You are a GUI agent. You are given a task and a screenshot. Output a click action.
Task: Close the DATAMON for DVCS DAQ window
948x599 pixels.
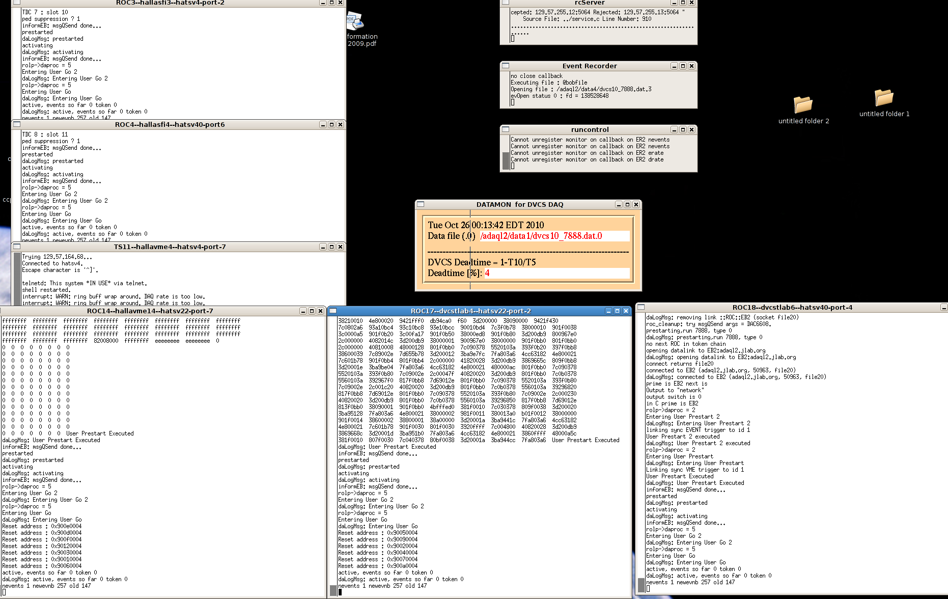point(636,204)
